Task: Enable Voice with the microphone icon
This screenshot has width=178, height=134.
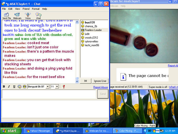Action: tap(28, 16)
